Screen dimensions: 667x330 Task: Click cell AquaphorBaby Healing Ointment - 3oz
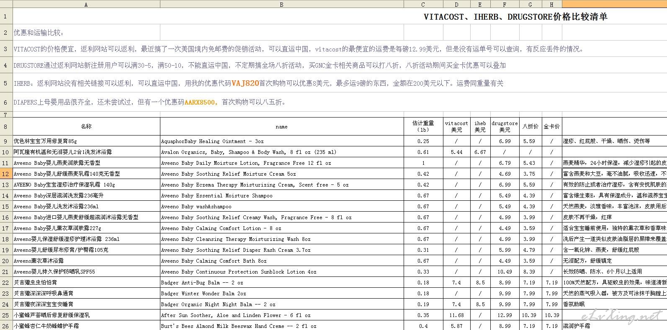(282, 141)
